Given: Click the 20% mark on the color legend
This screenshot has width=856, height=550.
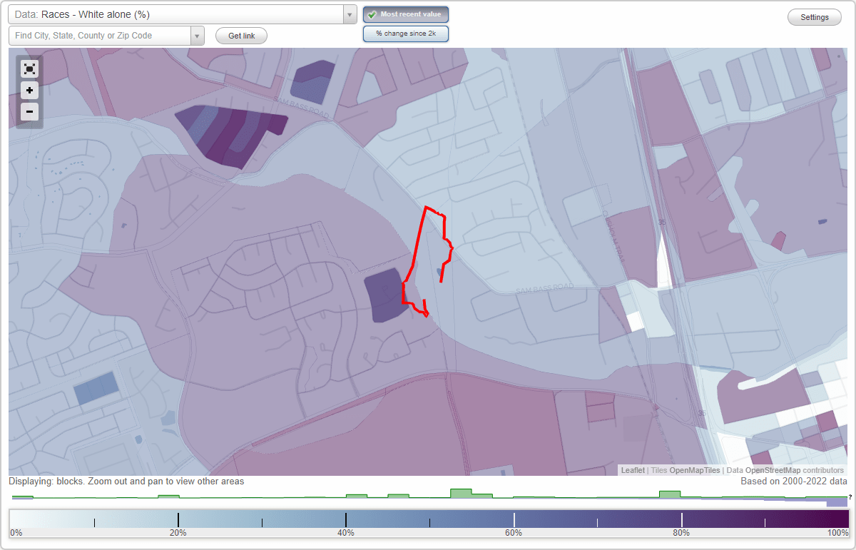Looking at the screenshot, I should 178,519.
